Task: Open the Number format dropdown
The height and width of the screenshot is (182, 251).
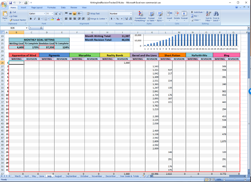Action: (131, 14)
